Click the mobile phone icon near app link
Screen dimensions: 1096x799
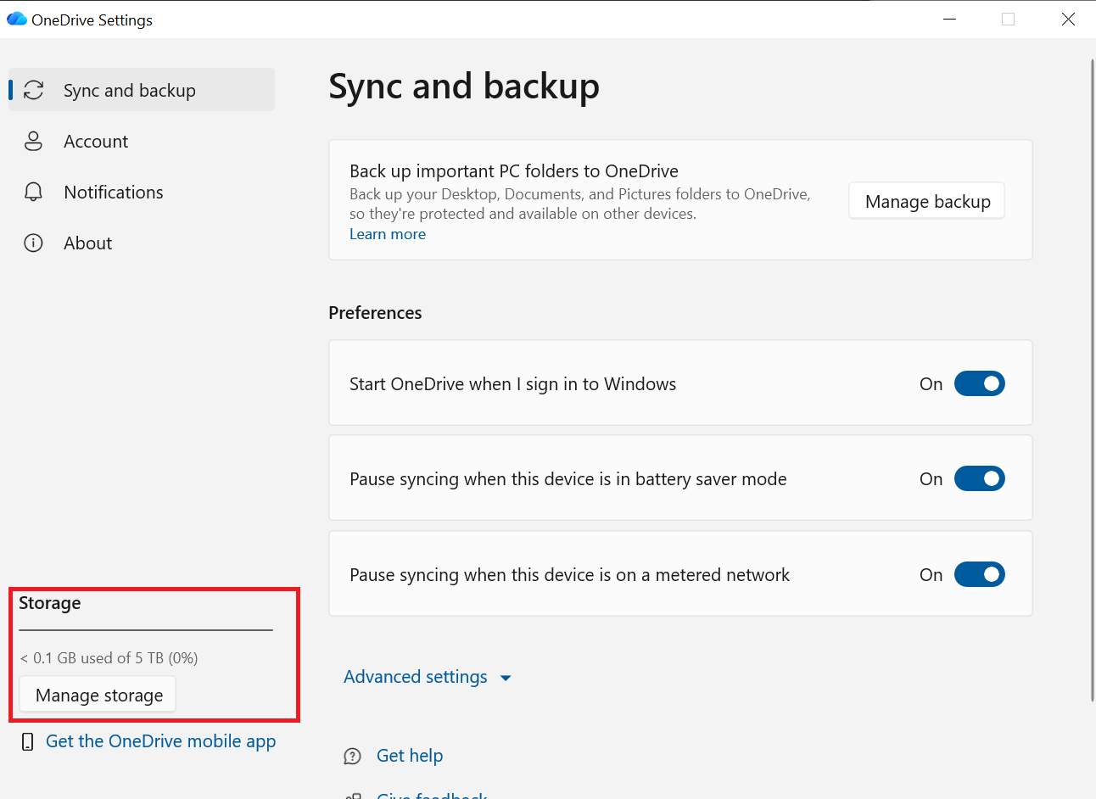[x=28, y=741]
